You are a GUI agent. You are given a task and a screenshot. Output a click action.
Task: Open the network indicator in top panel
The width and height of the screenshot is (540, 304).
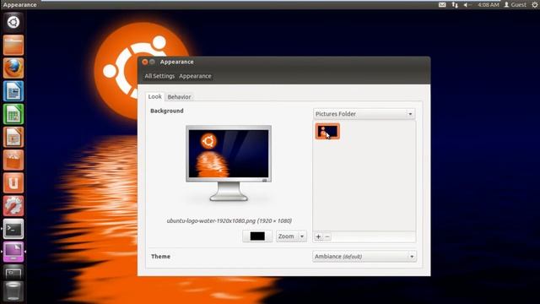click(455, 4)
